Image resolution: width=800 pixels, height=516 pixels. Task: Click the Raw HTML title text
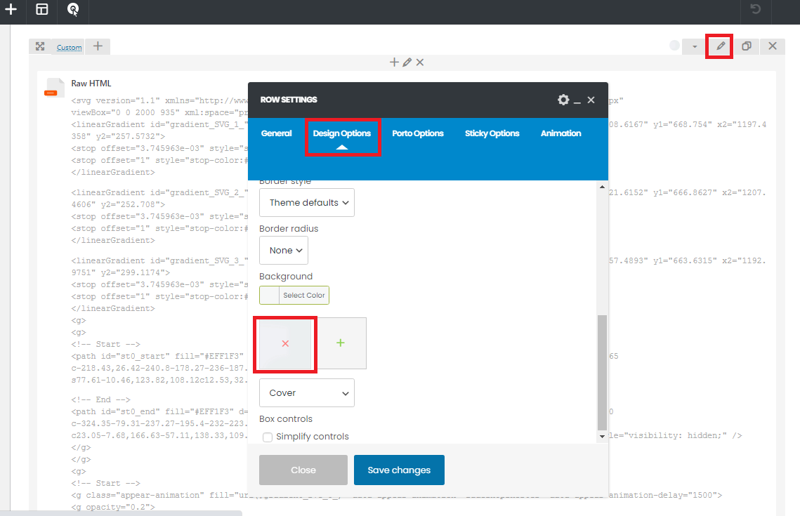click(91, 83)
